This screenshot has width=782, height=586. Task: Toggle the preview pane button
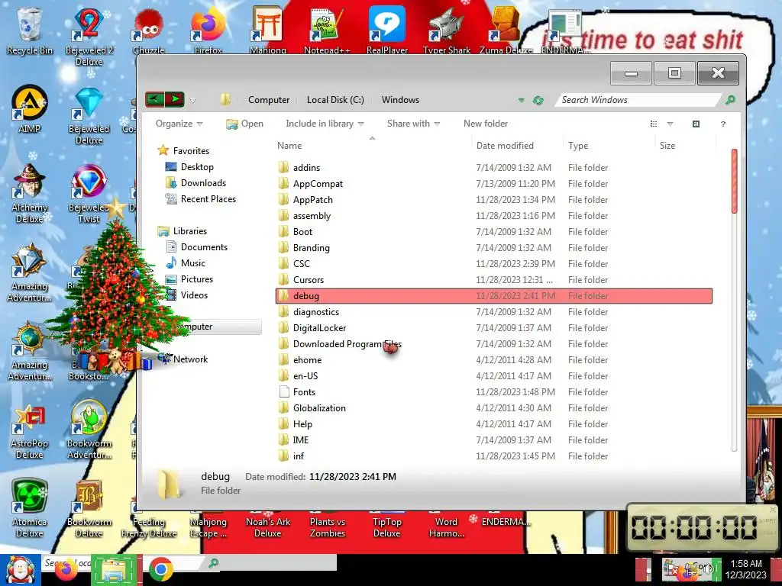pyautogui.click(x=696, y=124)
